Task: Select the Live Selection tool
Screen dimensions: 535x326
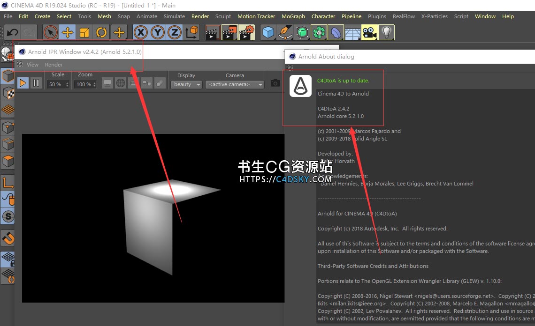Action: click(x=51, y=33)
